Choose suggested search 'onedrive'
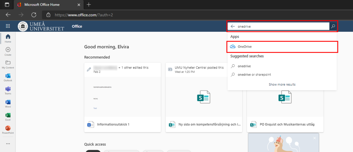The image size is (353, 152). click(282, 66)
